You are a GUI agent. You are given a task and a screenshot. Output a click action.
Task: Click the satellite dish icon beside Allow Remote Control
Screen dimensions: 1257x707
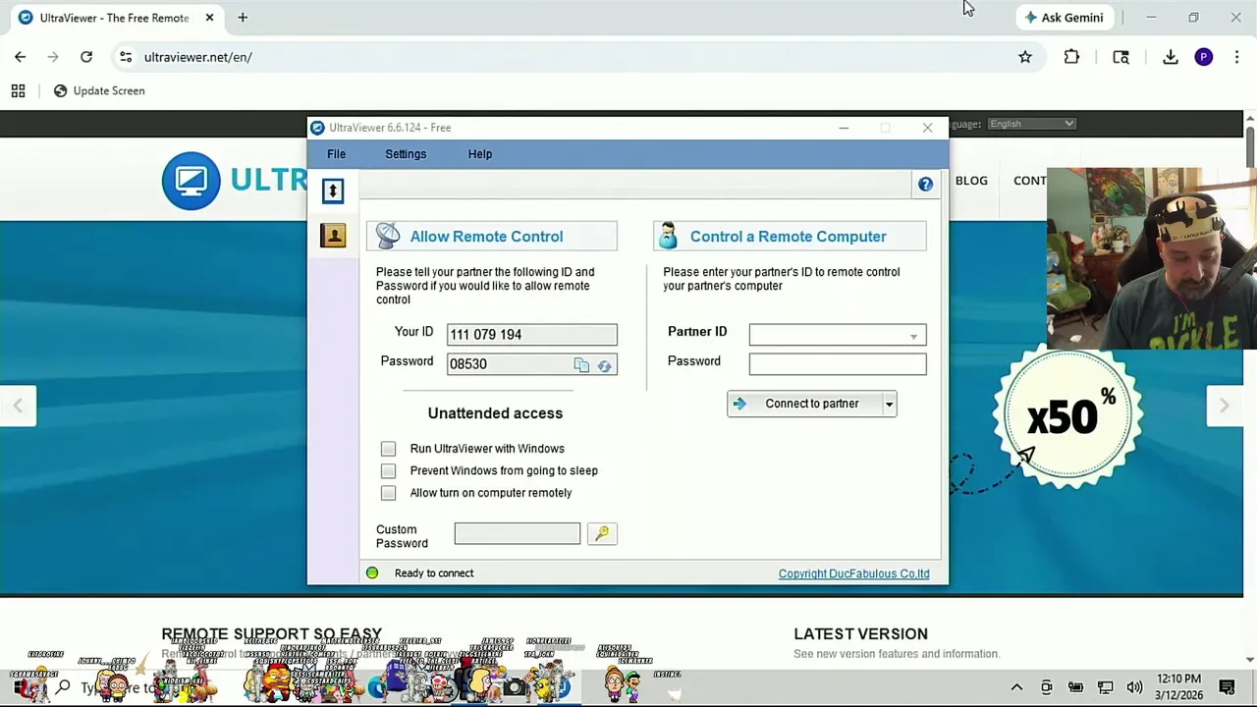(x=388, y=236)
